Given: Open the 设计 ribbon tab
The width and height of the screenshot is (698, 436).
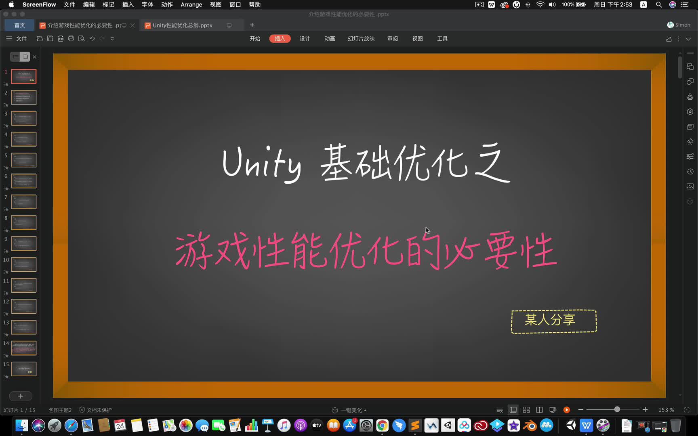Looking at the screenshot, I should tap(305, 39).
